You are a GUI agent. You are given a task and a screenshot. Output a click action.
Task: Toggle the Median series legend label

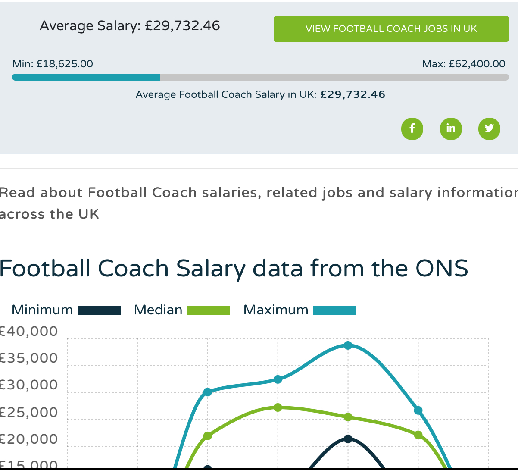pos(158,310)
